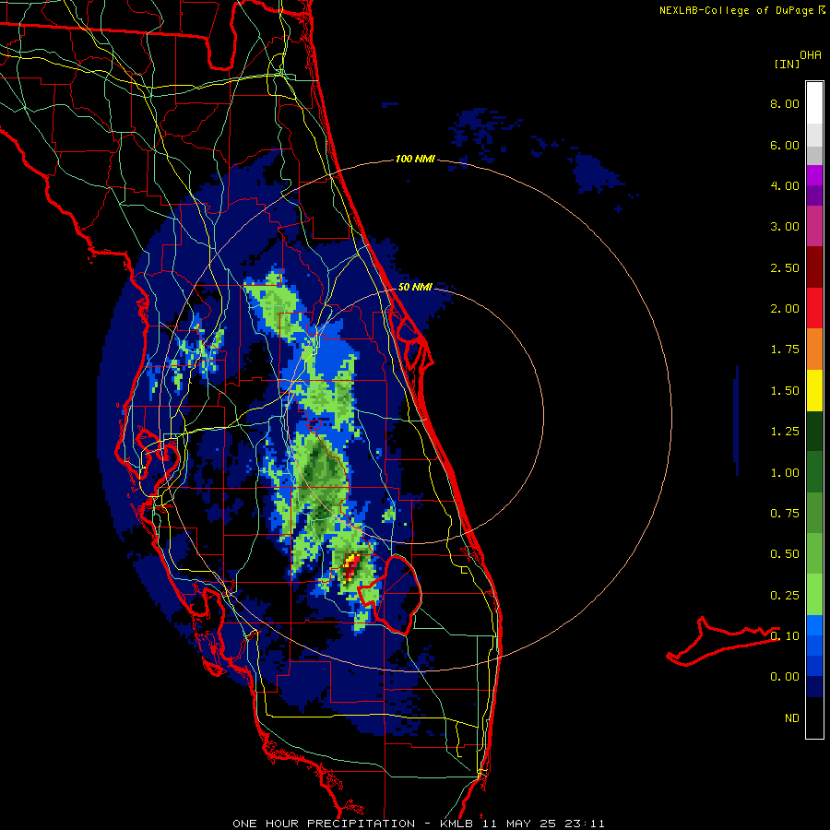The image size is (830, 830).
Task: Click the 8.00 legend value
Action: (x=785, y=103)
